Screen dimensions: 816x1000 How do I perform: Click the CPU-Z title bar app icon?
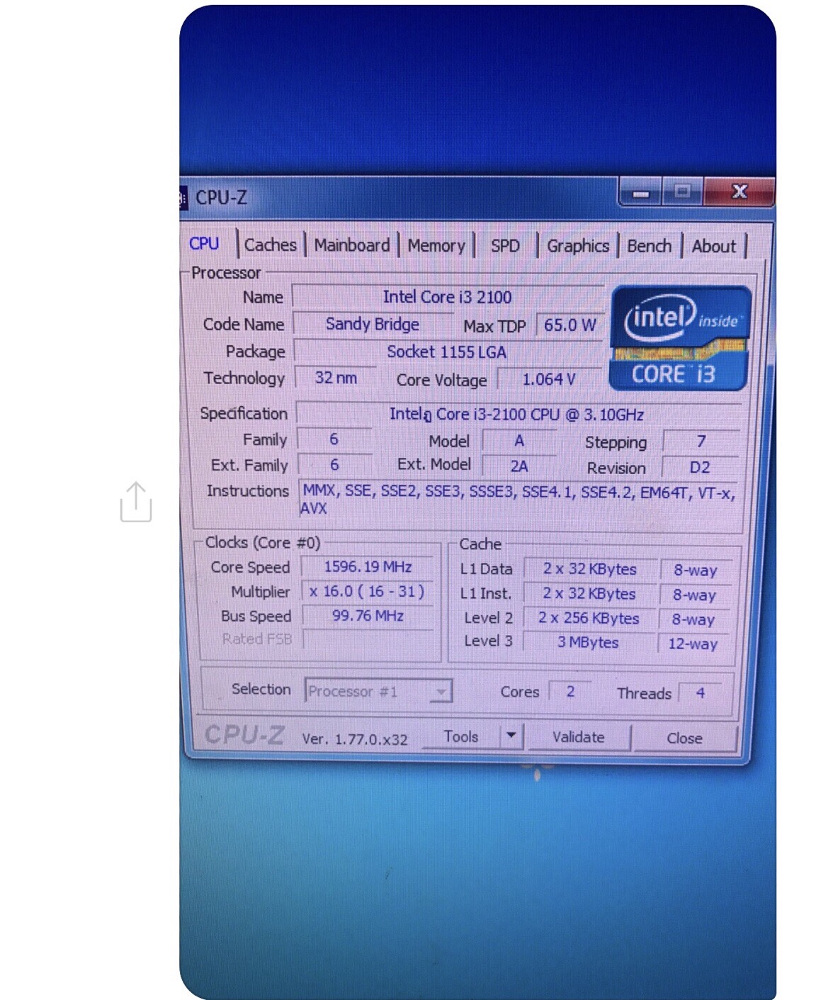(183, 198)
